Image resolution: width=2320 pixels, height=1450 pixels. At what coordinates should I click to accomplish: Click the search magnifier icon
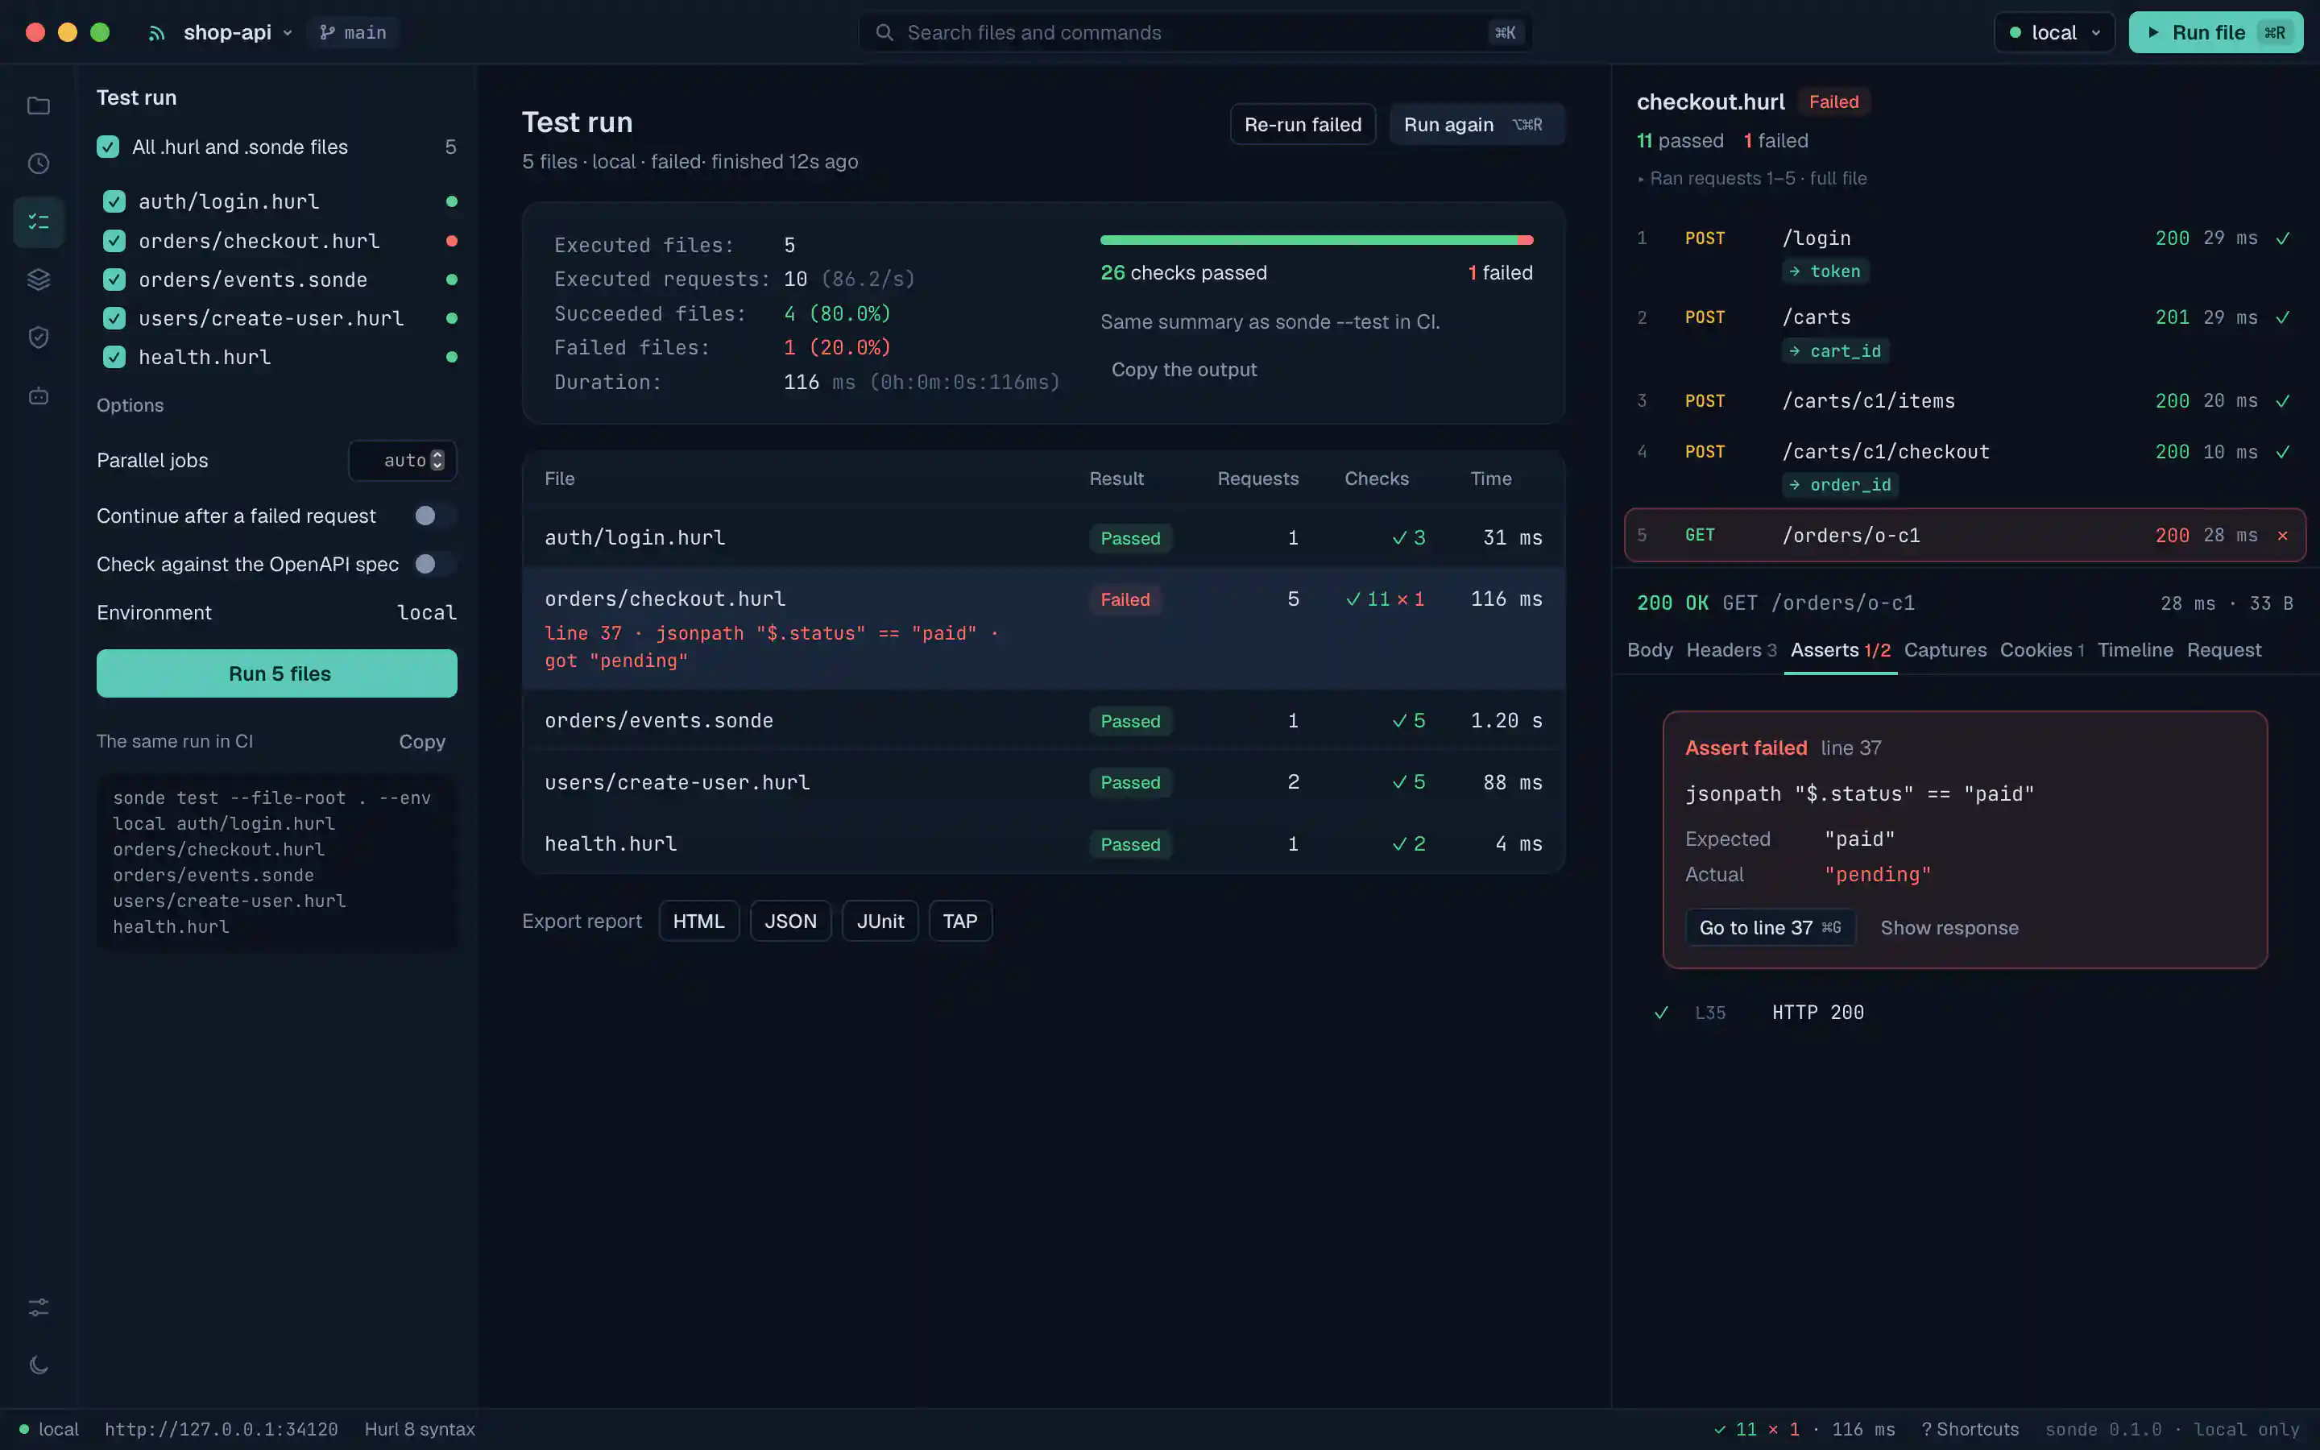884,32
